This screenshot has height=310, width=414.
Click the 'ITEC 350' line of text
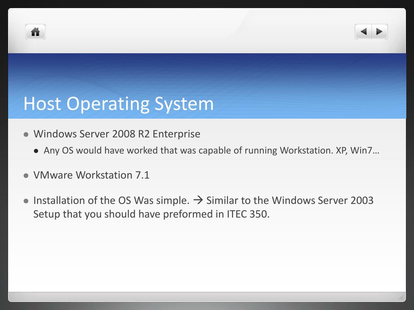point(151,214)
